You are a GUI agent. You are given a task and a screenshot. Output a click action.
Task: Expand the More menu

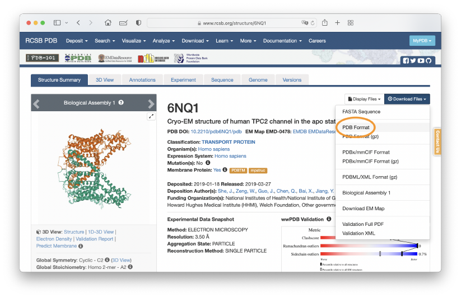click(248, 41)
